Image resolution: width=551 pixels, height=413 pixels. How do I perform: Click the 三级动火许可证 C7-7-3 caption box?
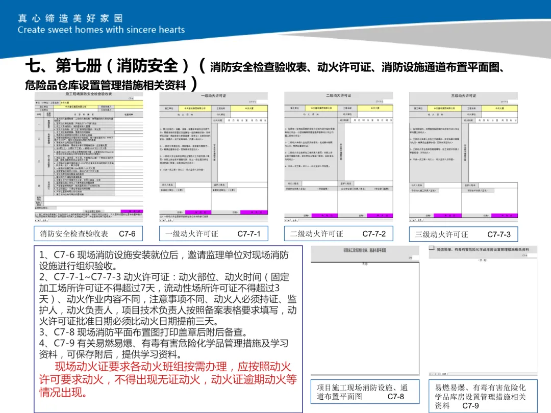pyautogui.click(x=463, y=234)
